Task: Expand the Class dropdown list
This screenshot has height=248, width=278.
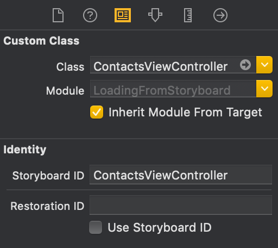Action: 264,65
